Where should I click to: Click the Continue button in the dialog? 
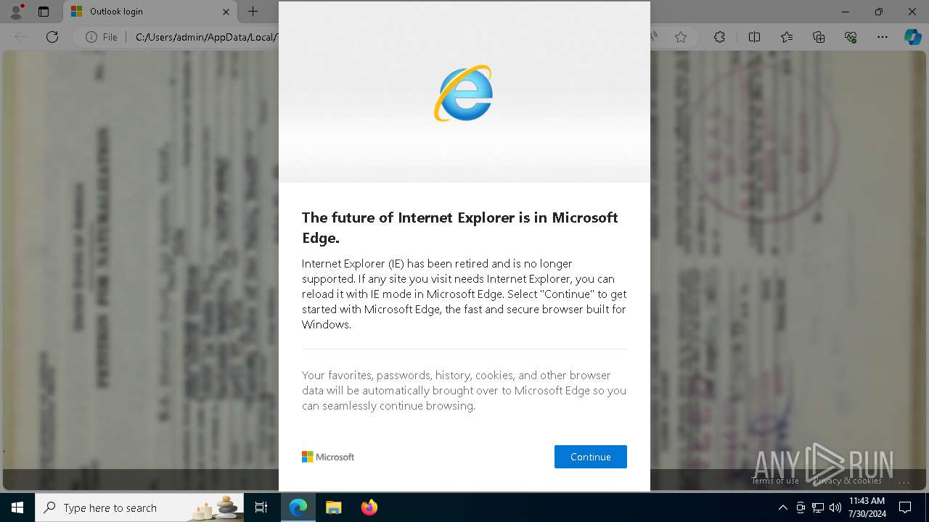click(x=590, y=457)
